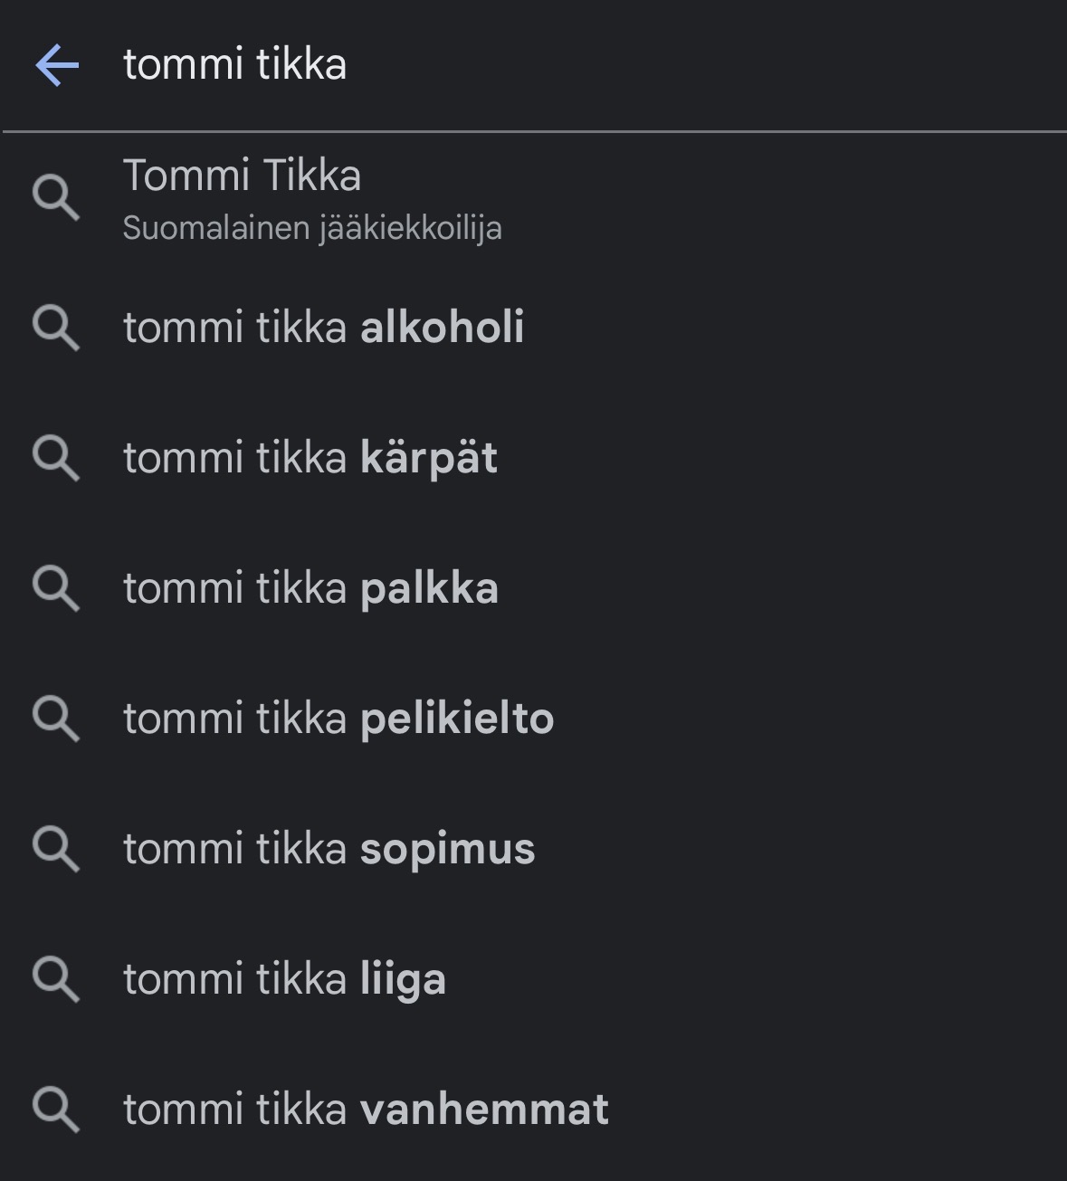1067x1181 pixels.
Task: Tap magnifier icon beside Tommi Tikka entity
Action: coord(56,198)
